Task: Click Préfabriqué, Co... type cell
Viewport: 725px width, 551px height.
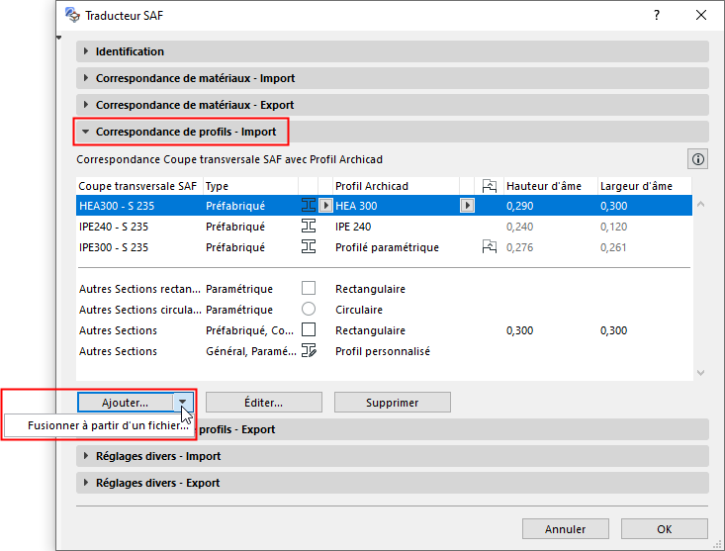Action: tap(249, 330)
